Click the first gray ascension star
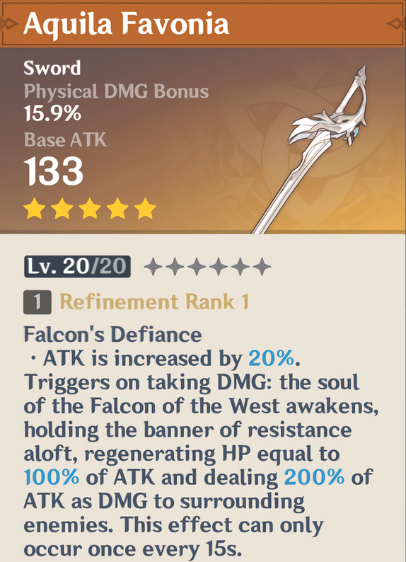 153,267
